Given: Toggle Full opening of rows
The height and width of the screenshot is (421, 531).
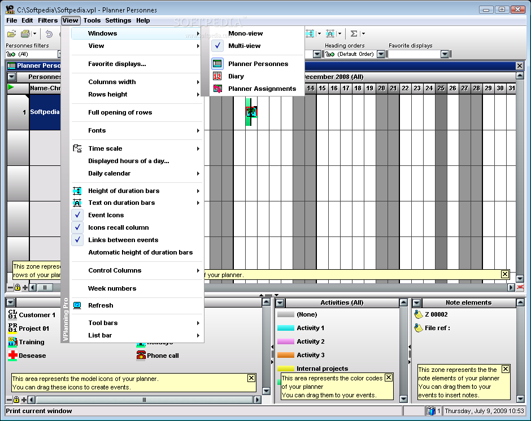Looking at the screenshot, I should coord(120,112).
